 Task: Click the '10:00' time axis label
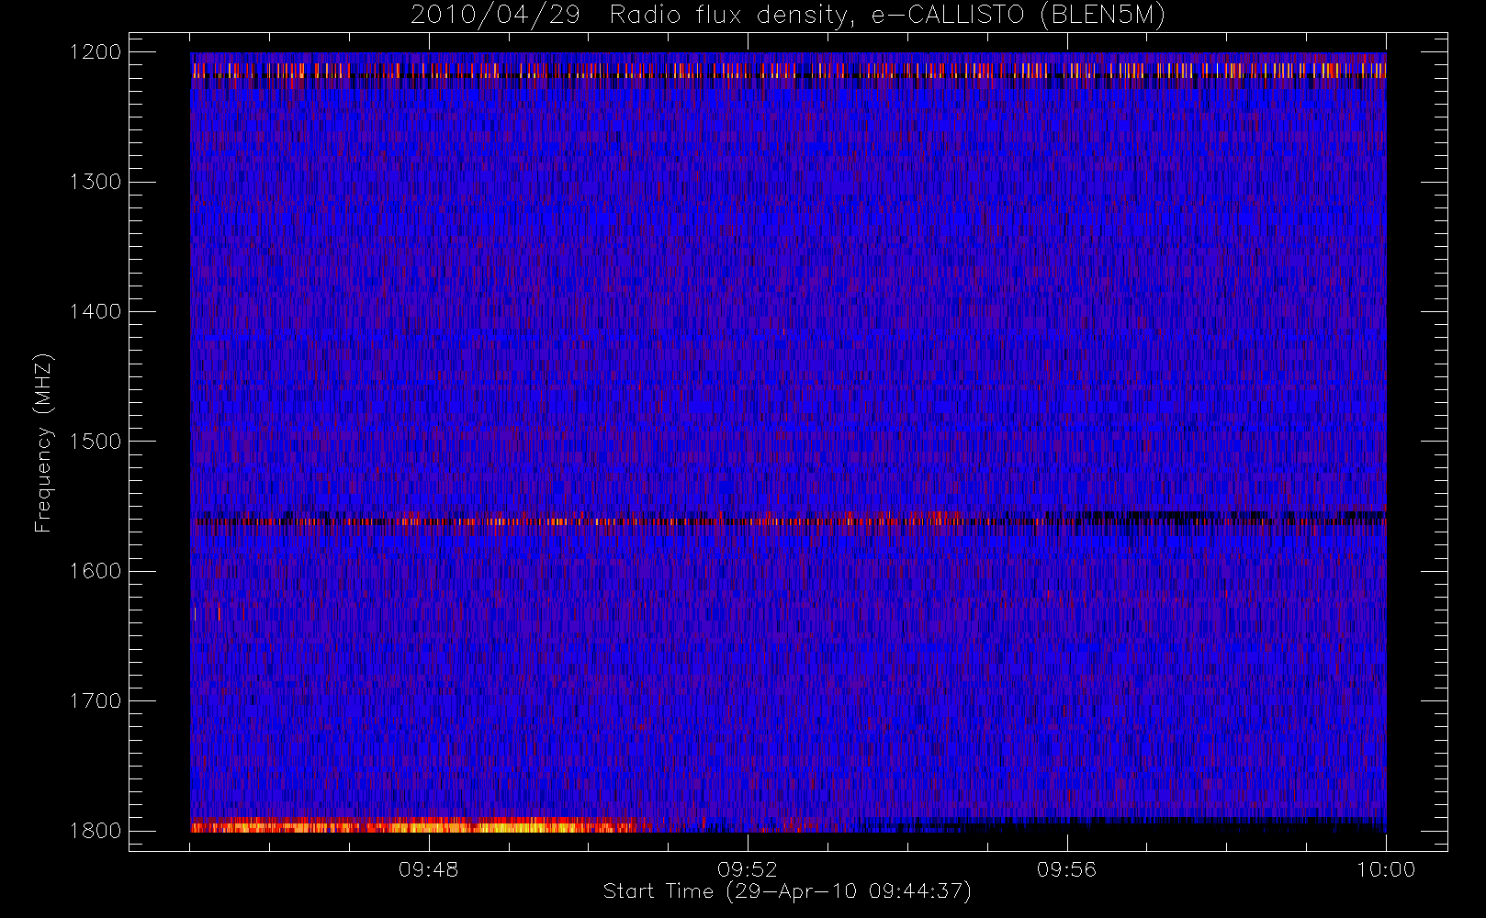click(x=1386, y=869)
